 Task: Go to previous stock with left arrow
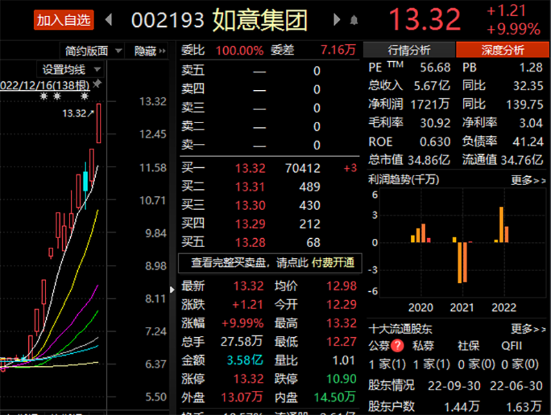[109, 20]
